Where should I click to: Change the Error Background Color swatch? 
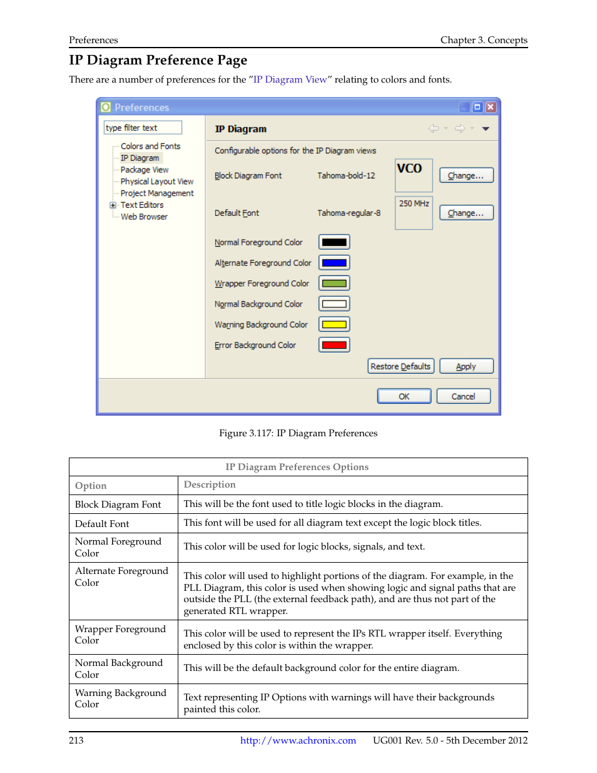click(x=334, y=344)
